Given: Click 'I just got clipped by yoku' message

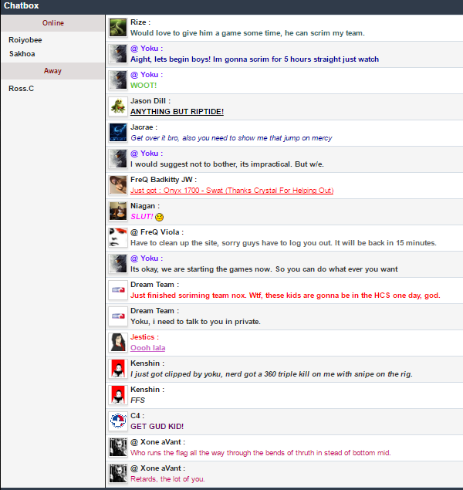Looking at the screenshot, I should point(271,374).
